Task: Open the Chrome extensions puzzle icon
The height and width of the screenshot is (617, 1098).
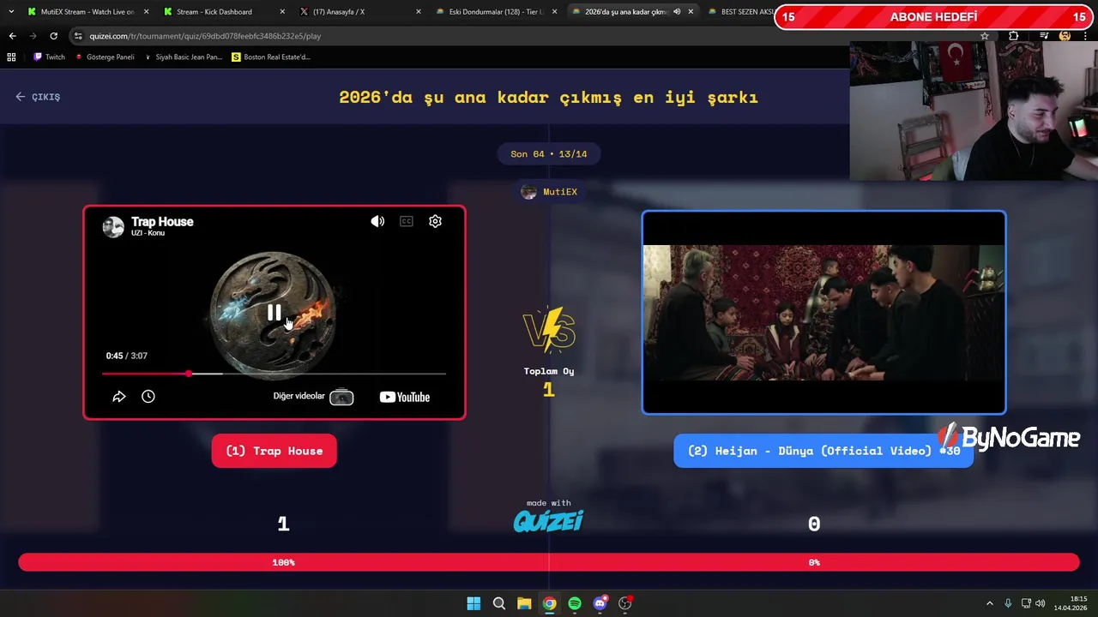Action: [x=1013, y=36]
